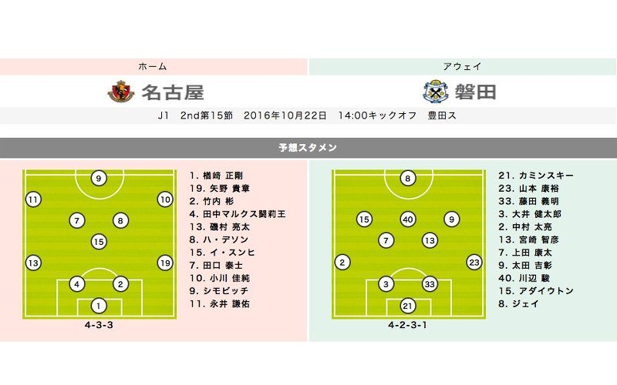Click Iwata right back marker number 23
This screenshot has width=617, height=385.
tap(474, 263)
